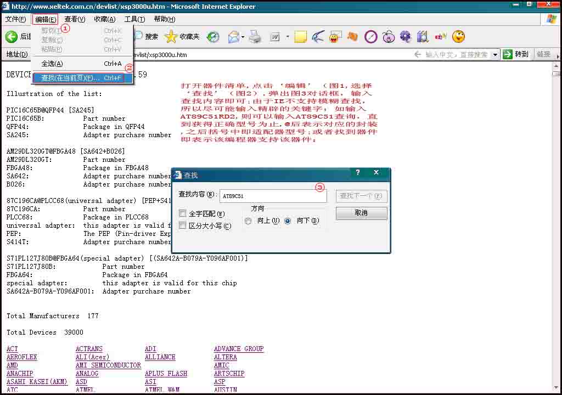Click the yellow winking smiley icon
The width and height of the screenshot is (562, 395).
click(458, 37)
